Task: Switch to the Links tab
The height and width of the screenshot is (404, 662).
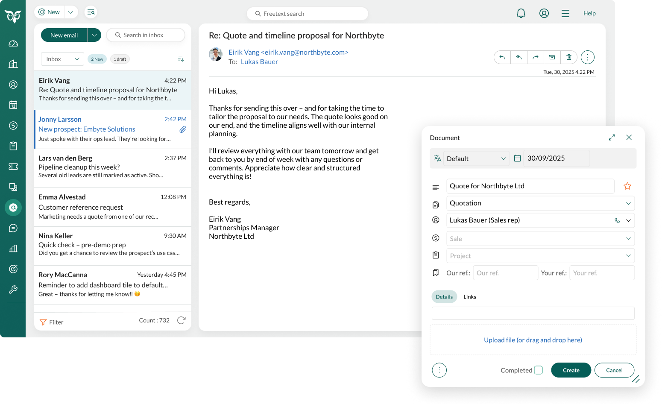Action: [470, 297]
